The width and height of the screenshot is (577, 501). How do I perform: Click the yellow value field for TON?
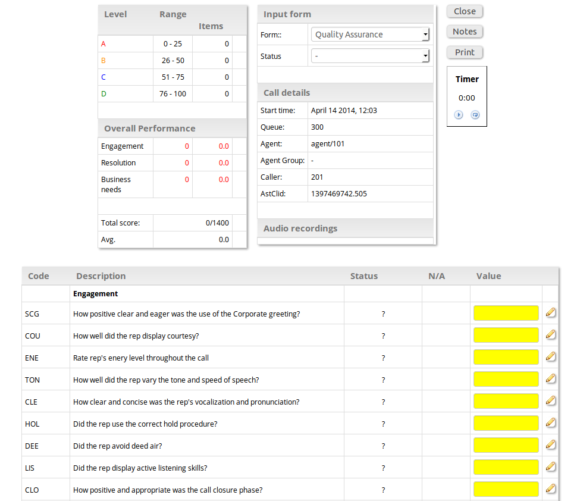[x=506, y=379]
